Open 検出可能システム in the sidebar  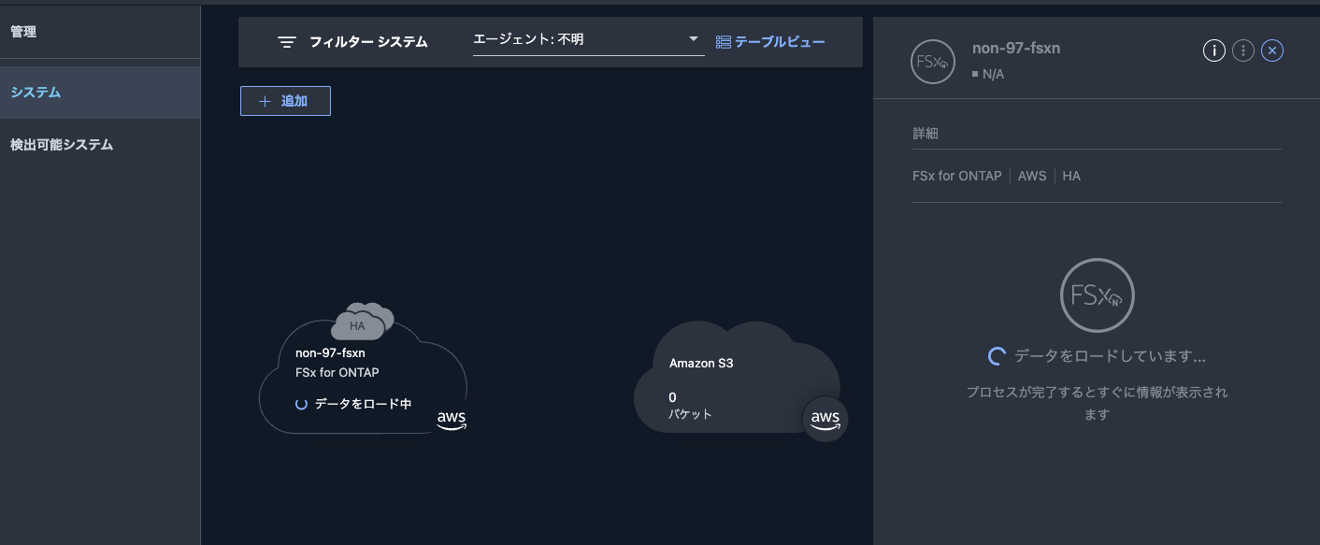click(62, 145)
